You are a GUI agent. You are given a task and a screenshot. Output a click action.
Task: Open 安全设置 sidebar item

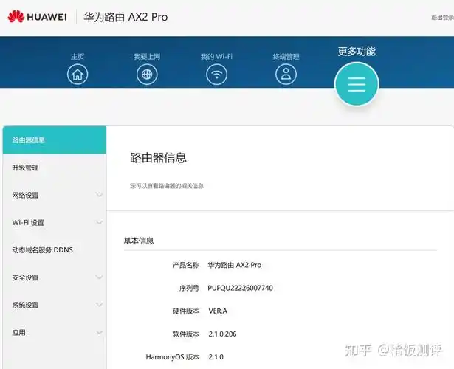pos(55,277)
